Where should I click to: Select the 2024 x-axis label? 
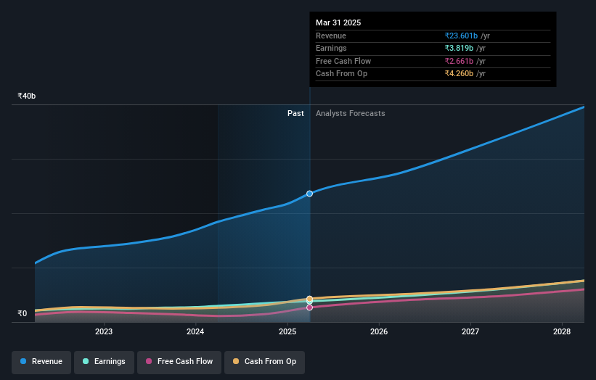point(195,332)
